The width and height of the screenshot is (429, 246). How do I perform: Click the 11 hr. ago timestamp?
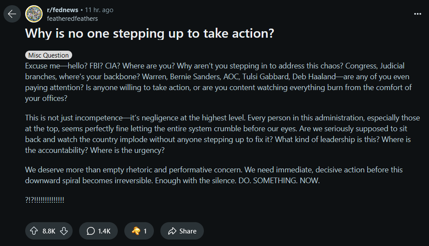99,10
